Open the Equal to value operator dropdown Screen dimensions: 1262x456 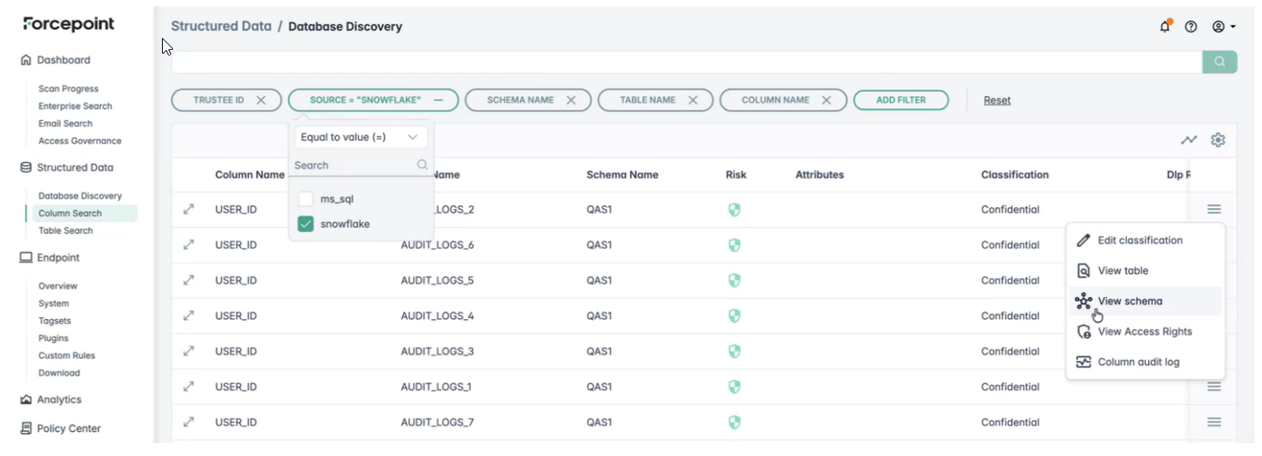click(x=360, y=137)
